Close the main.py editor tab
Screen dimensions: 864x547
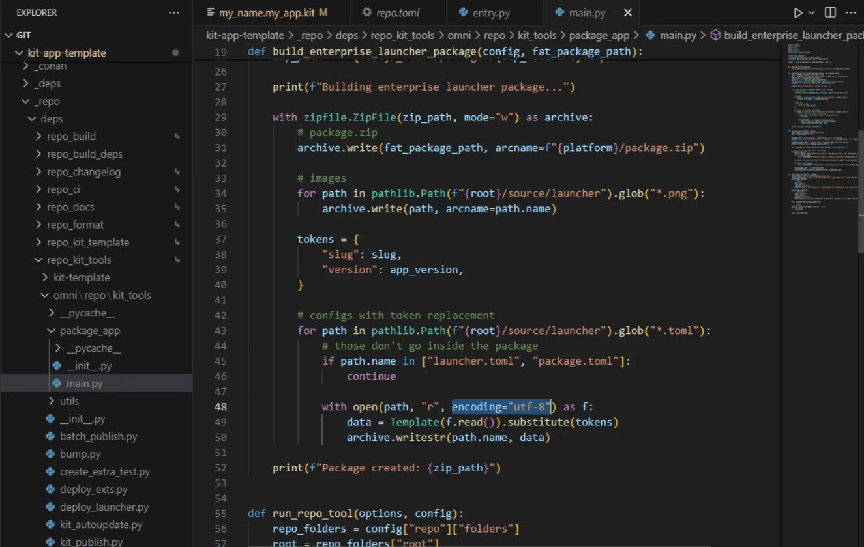[627, 12]
